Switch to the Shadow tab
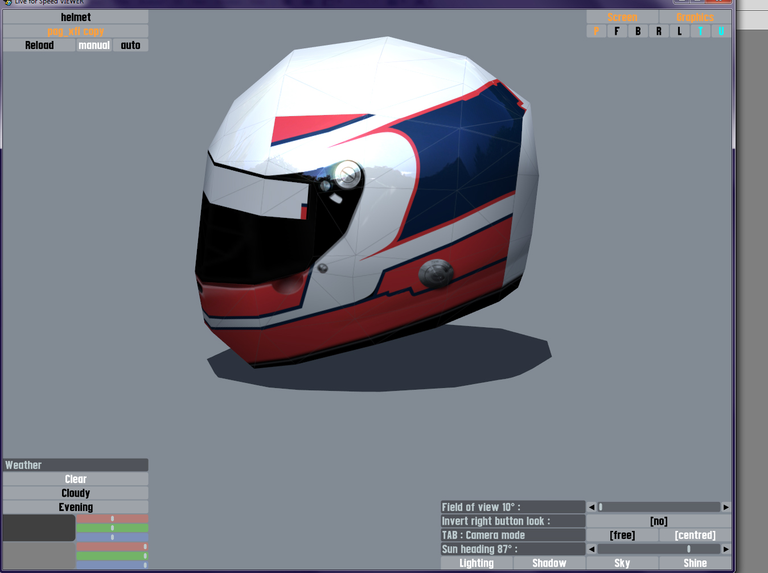Image resolution: width=768 pixels, height=573 pixels. [549, 563]
